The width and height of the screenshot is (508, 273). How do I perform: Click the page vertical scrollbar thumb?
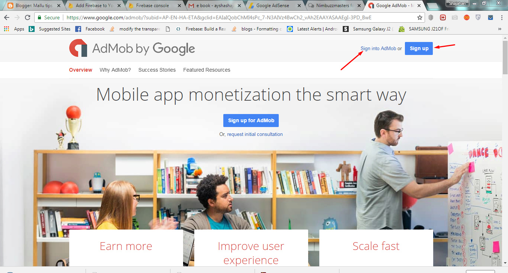(505, 58)
